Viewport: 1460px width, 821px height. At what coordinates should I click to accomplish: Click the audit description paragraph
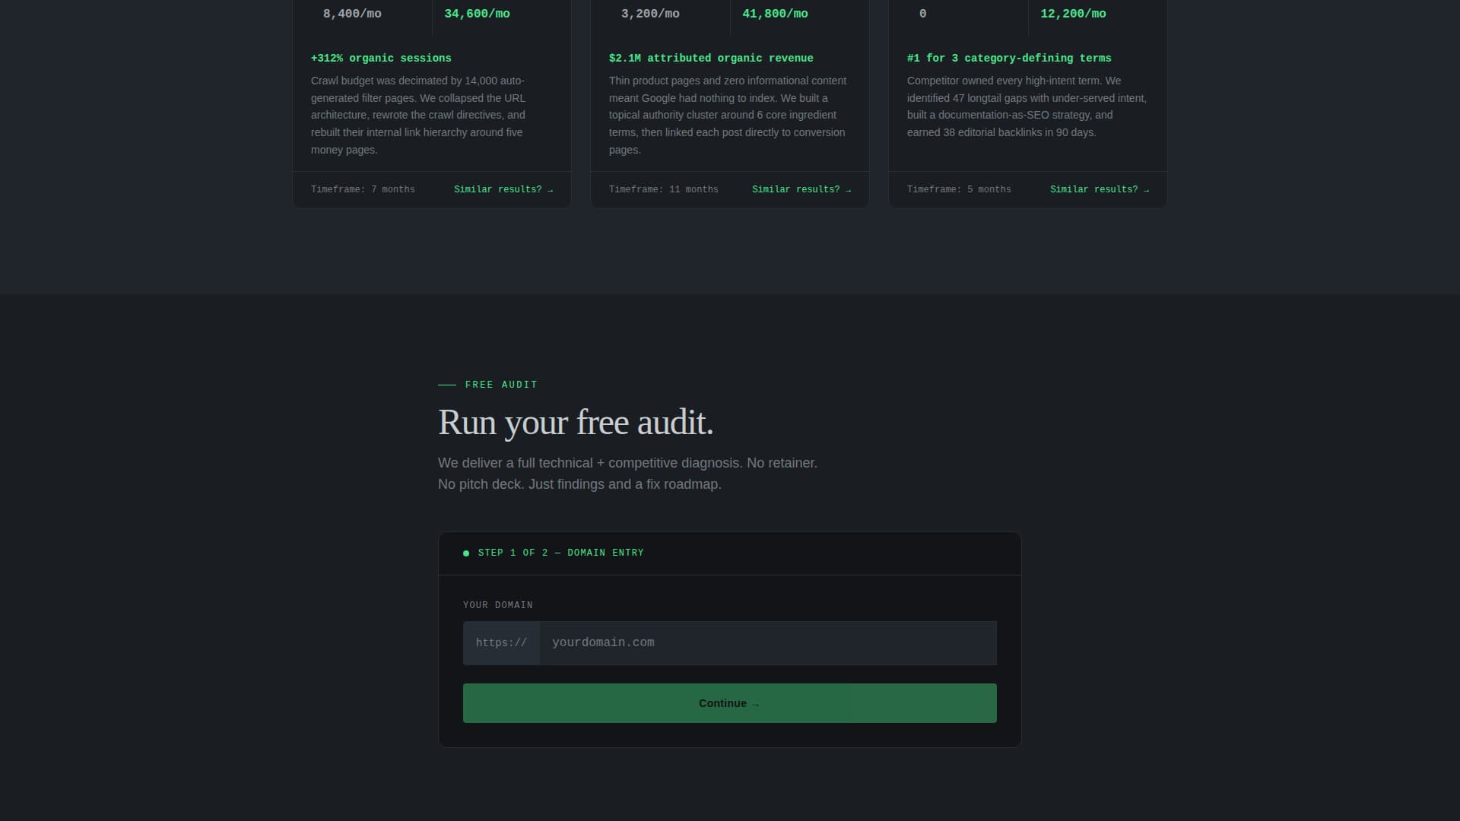click(x=627, y=474)
